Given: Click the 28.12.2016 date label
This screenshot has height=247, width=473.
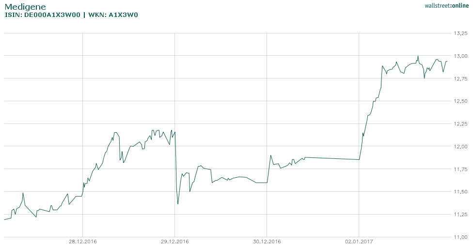Looking at the screenshot, I should 83,241.
